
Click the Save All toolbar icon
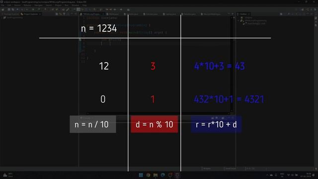(13, 9)
